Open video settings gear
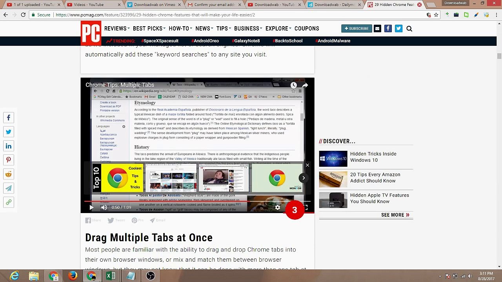Viewport: 502px width, 282px height. coord(278,208)
